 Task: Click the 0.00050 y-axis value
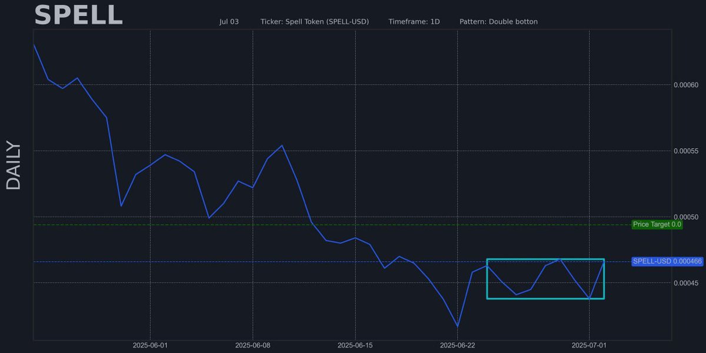click(685, 217)
